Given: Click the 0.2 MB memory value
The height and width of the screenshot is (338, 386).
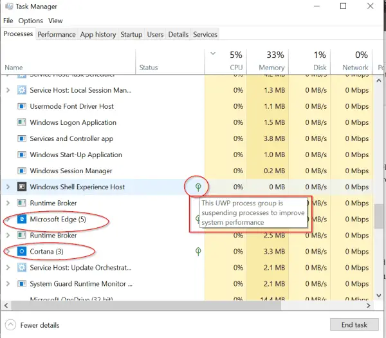Looking at the screenshot, I should [274, 171].
